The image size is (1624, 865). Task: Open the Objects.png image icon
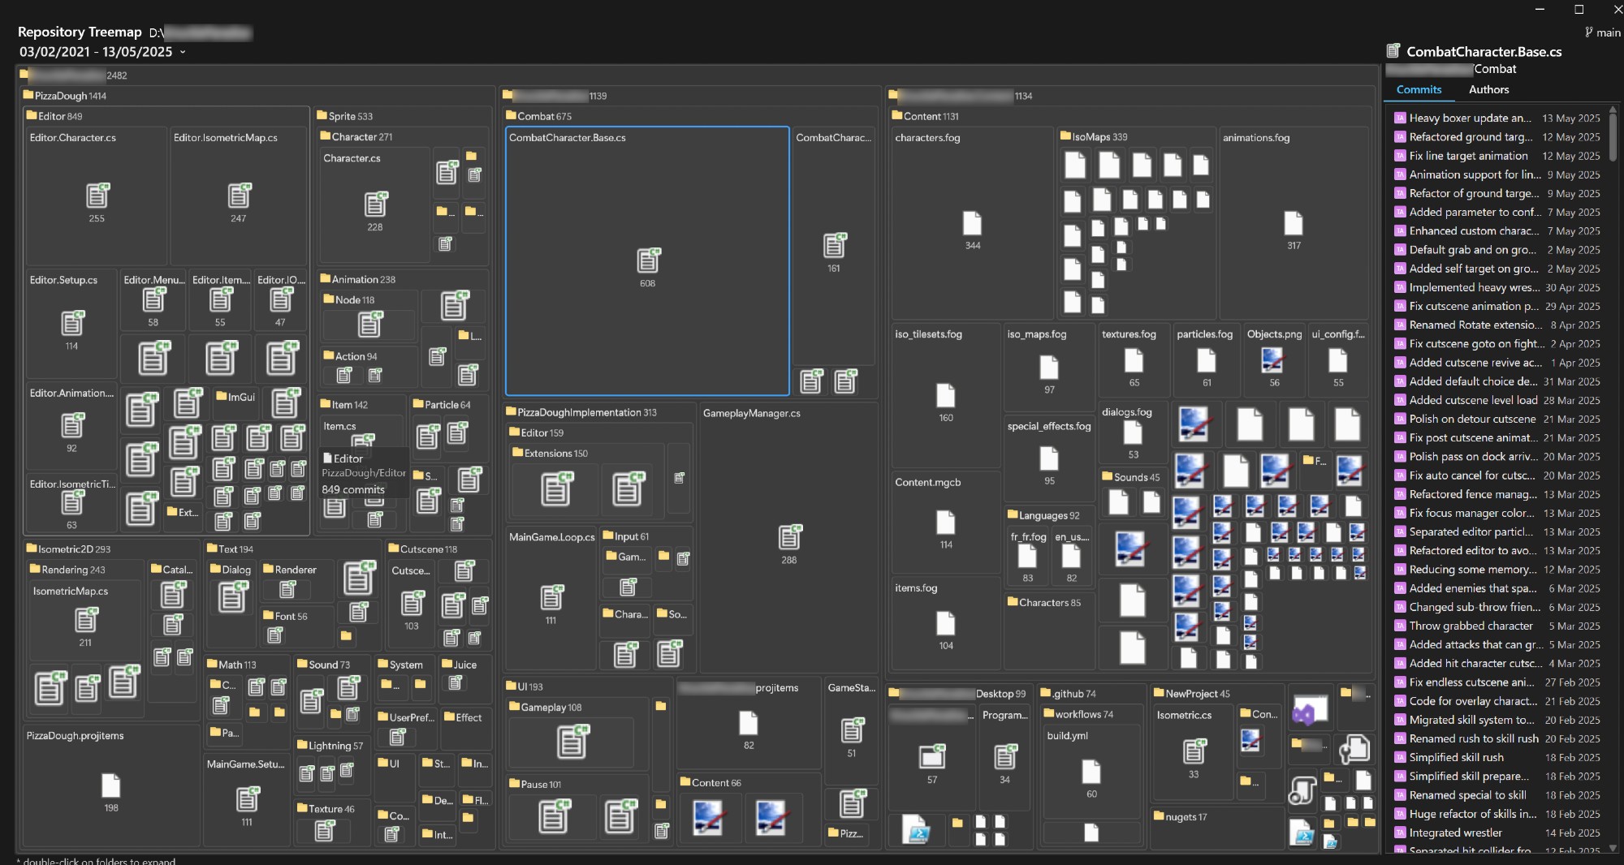coord(1273,359)
